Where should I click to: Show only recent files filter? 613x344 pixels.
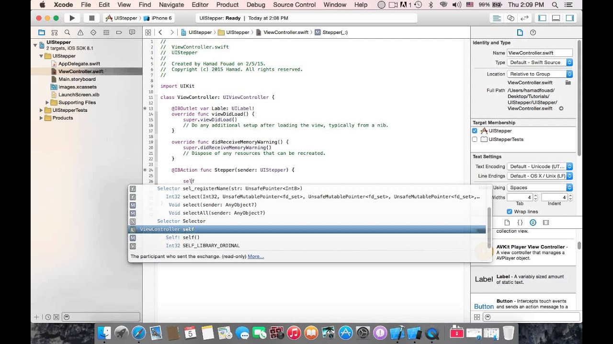(48, 317)
